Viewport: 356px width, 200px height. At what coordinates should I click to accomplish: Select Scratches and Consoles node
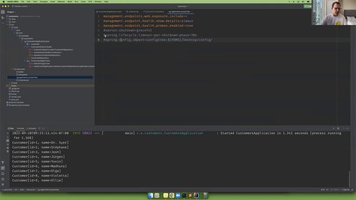click(x=18, y=105)
